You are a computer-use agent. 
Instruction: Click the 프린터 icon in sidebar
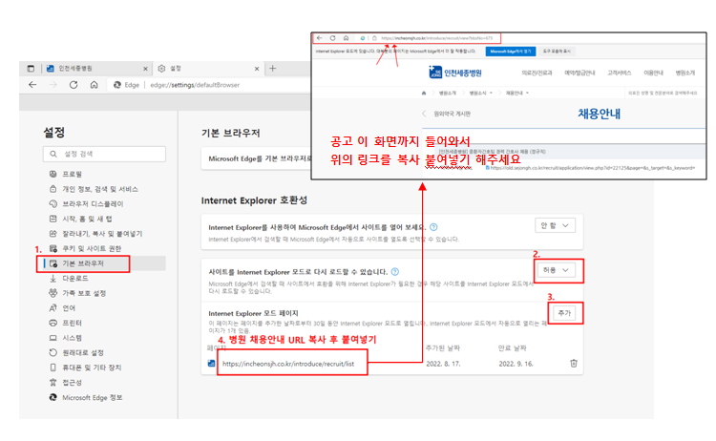point(53,323)
